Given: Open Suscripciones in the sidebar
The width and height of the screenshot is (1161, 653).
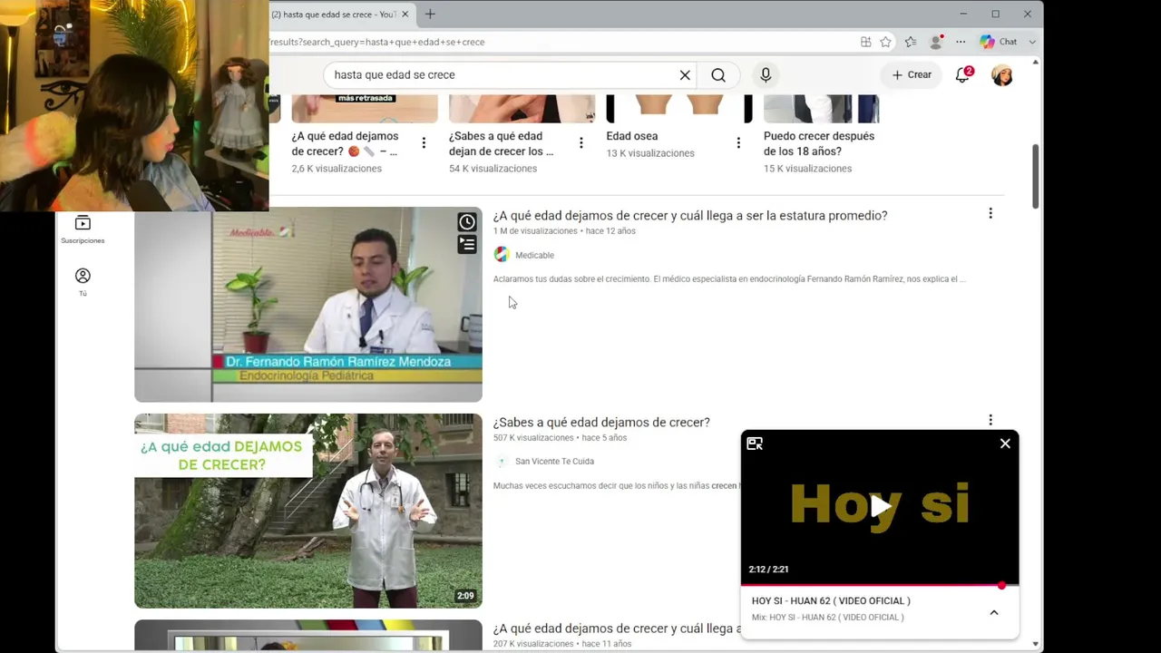Looking at the screenshot, I should click(x=83, y=229).
